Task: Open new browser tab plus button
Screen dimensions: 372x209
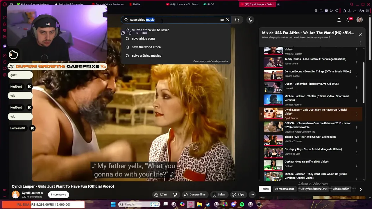Action: click(x=278, y=4)
